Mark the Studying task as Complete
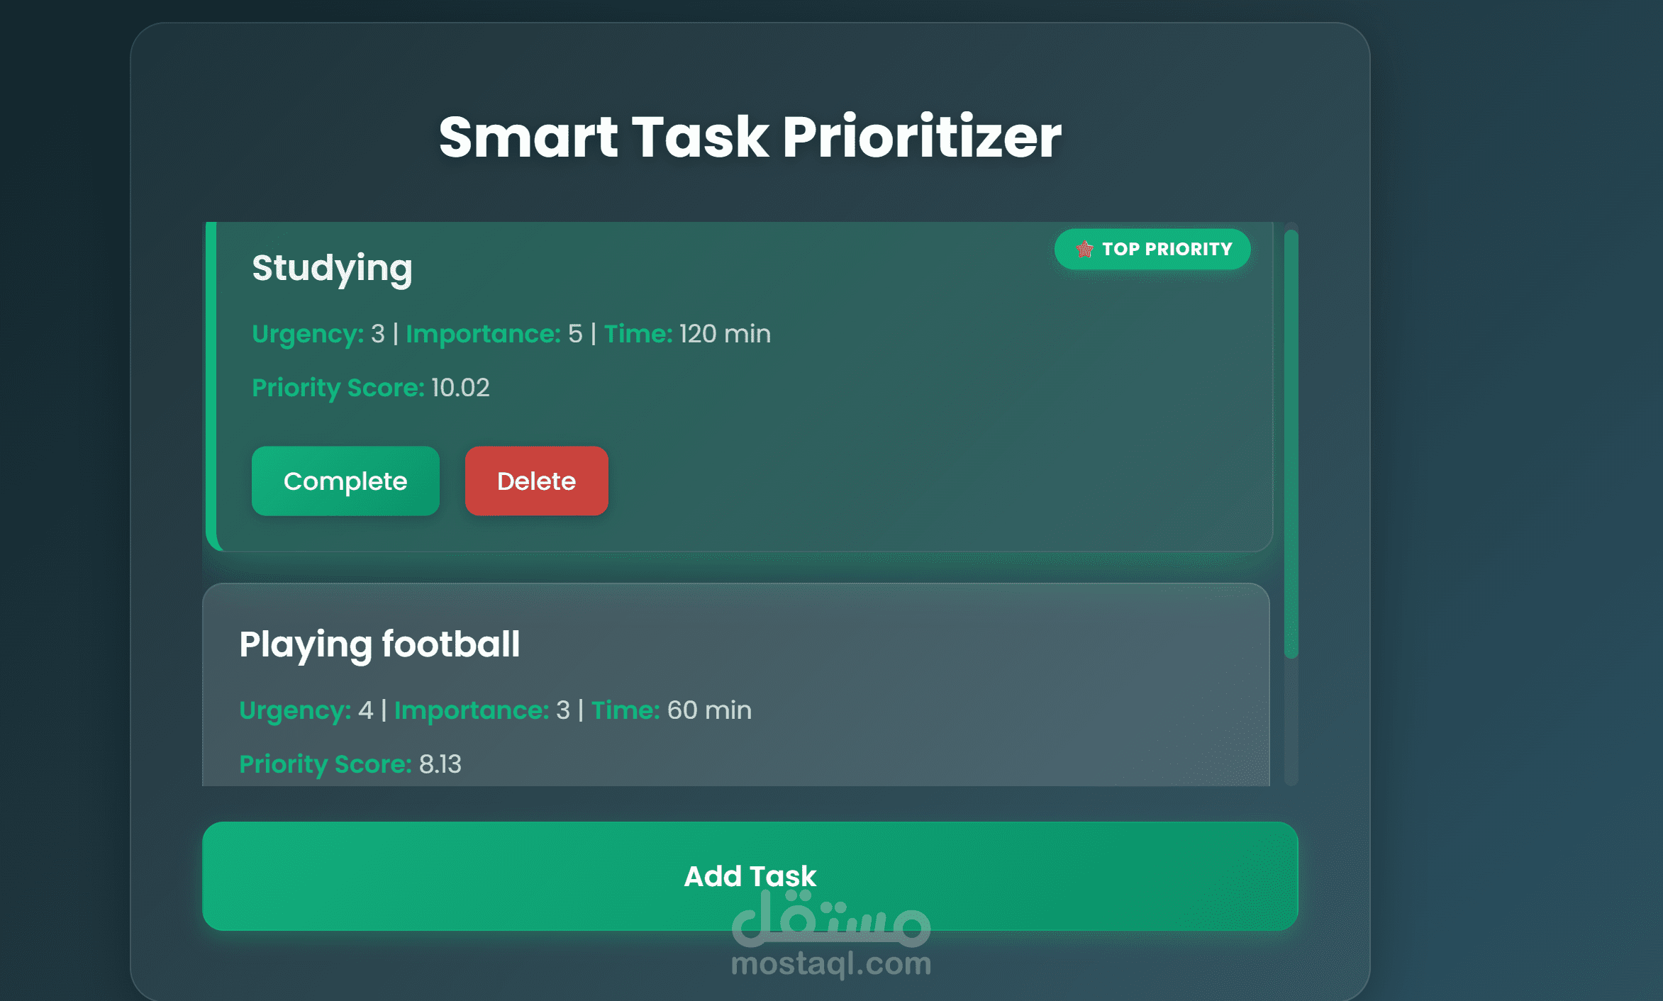 coord(345,481)
